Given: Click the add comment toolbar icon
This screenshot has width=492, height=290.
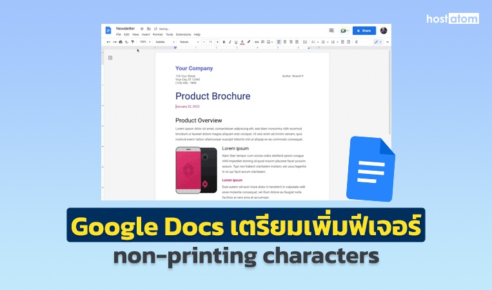Looking at the screenshot, I should tap(262, 42).
